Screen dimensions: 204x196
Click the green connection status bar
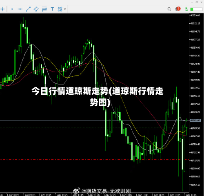(196, 9)
